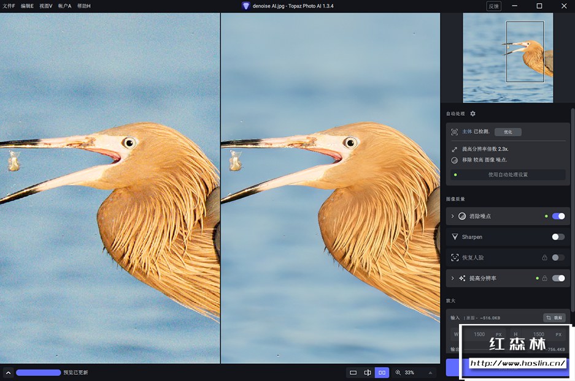Expand the 提高分辨率 settings chevron

pyautogui.click(x=453, y=278)
